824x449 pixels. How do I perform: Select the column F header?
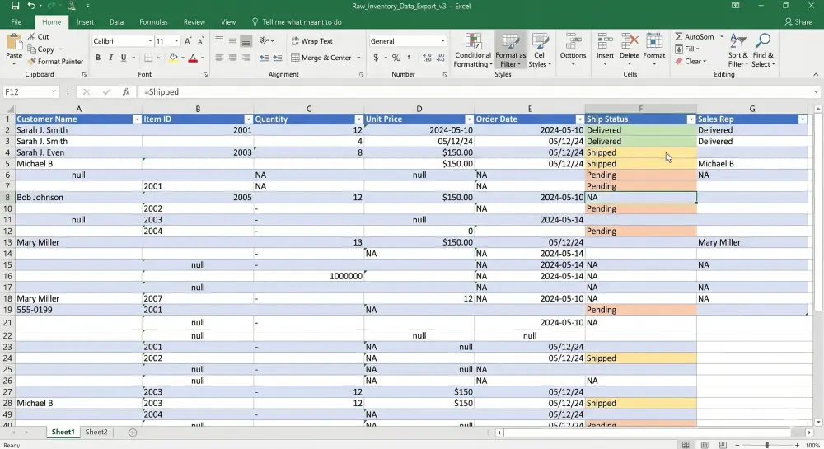640,109
